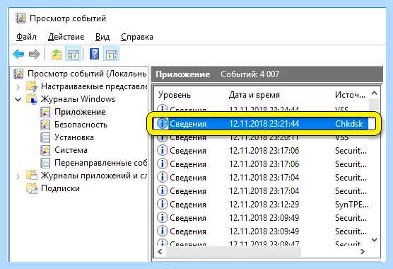Collapse the Журналы Windows node
The width and height of the screenshot is (393, 269).
point(18,99)
